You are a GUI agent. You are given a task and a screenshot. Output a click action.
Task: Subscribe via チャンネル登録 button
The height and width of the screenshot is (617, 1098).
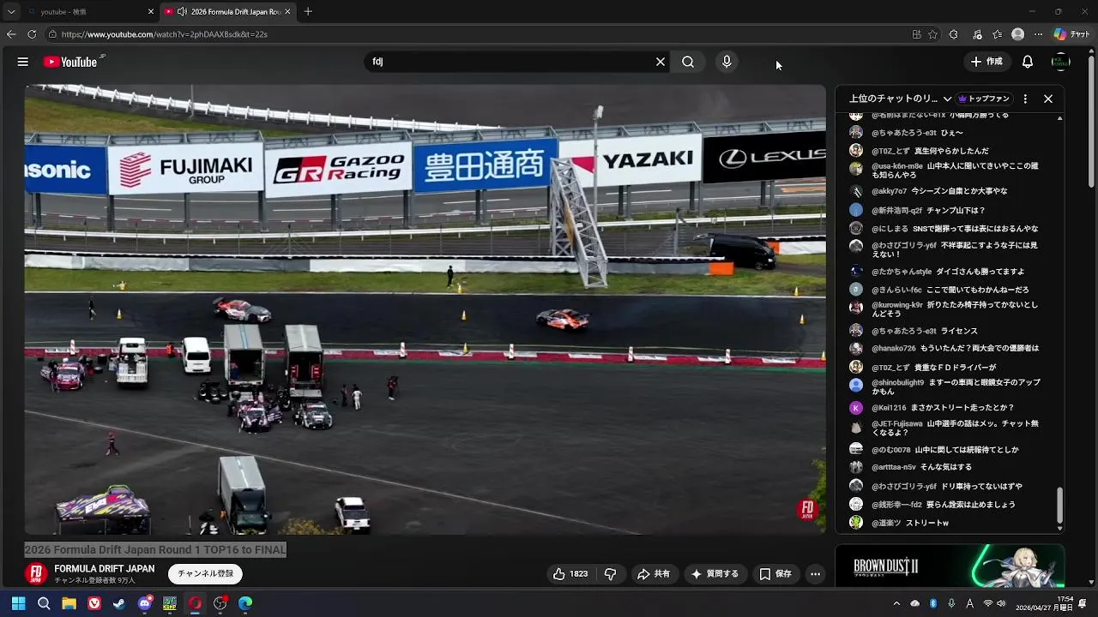205,574
